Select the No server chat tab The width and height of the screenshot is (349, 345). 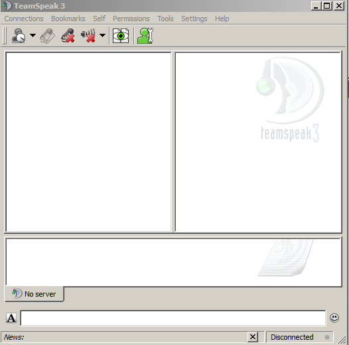click(x=35, y=294)
